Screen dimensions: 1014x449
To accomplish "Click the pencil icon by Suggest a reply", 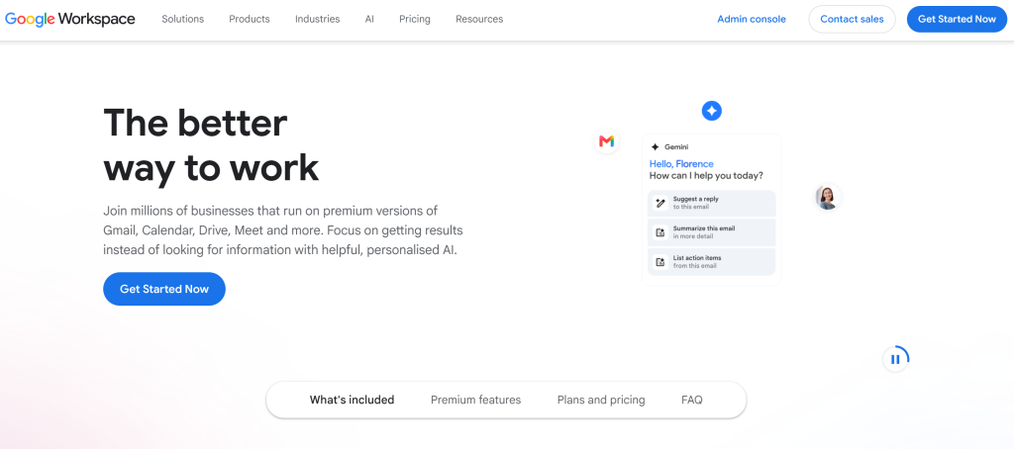I will point(659,203).
